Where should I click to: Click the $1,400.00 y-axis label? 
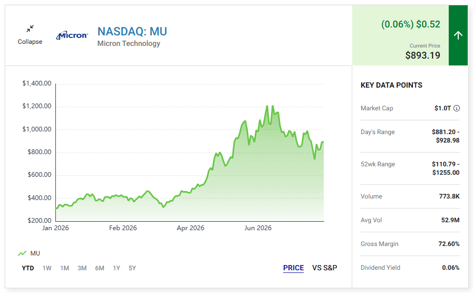[x=37, y=83]
